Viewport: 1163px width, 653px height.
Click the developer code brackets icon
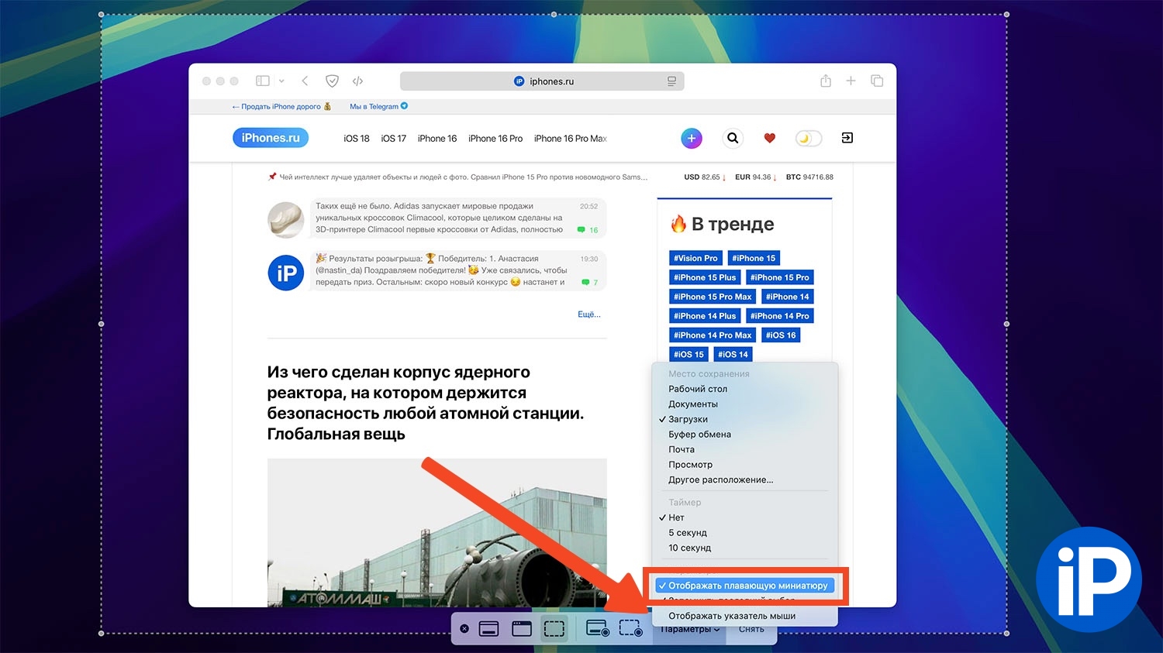[357, 81]
